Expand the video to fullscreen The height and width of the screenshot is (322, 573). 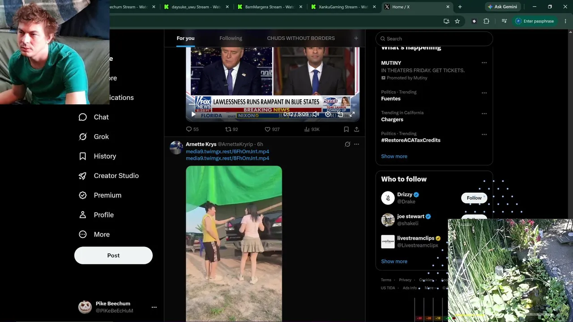click(352, 114)
